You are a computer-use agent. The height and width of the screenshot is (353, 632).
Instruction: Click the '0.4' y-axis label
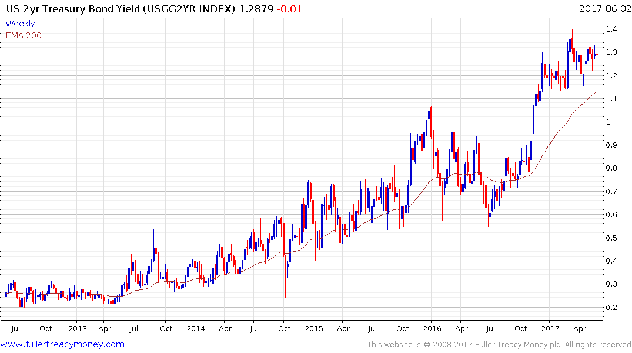click(611, 261)
